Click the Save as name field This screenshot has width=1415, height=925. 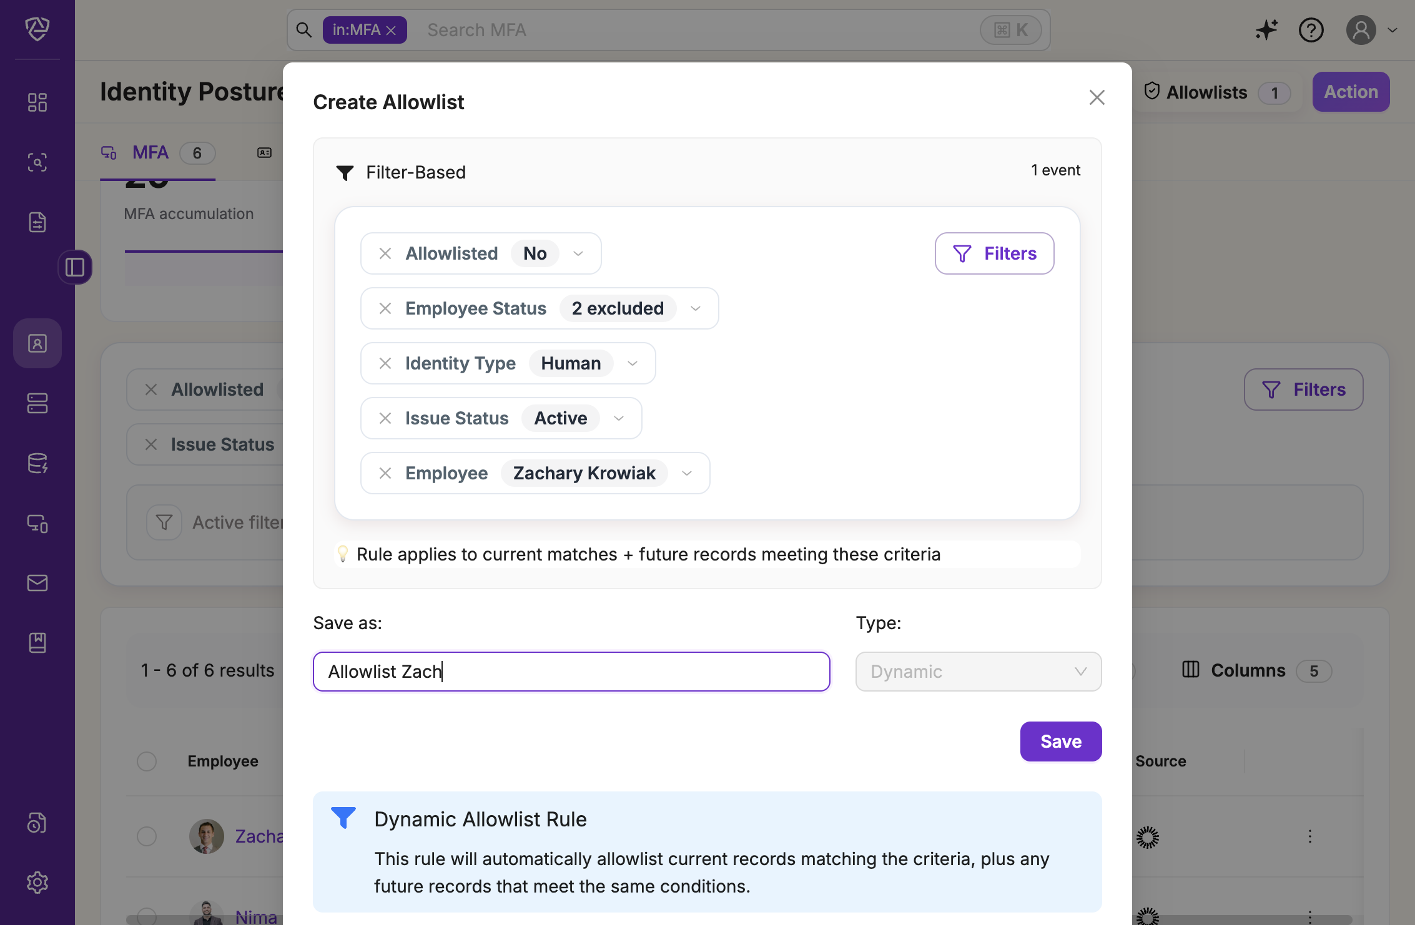tap(571, 672)
